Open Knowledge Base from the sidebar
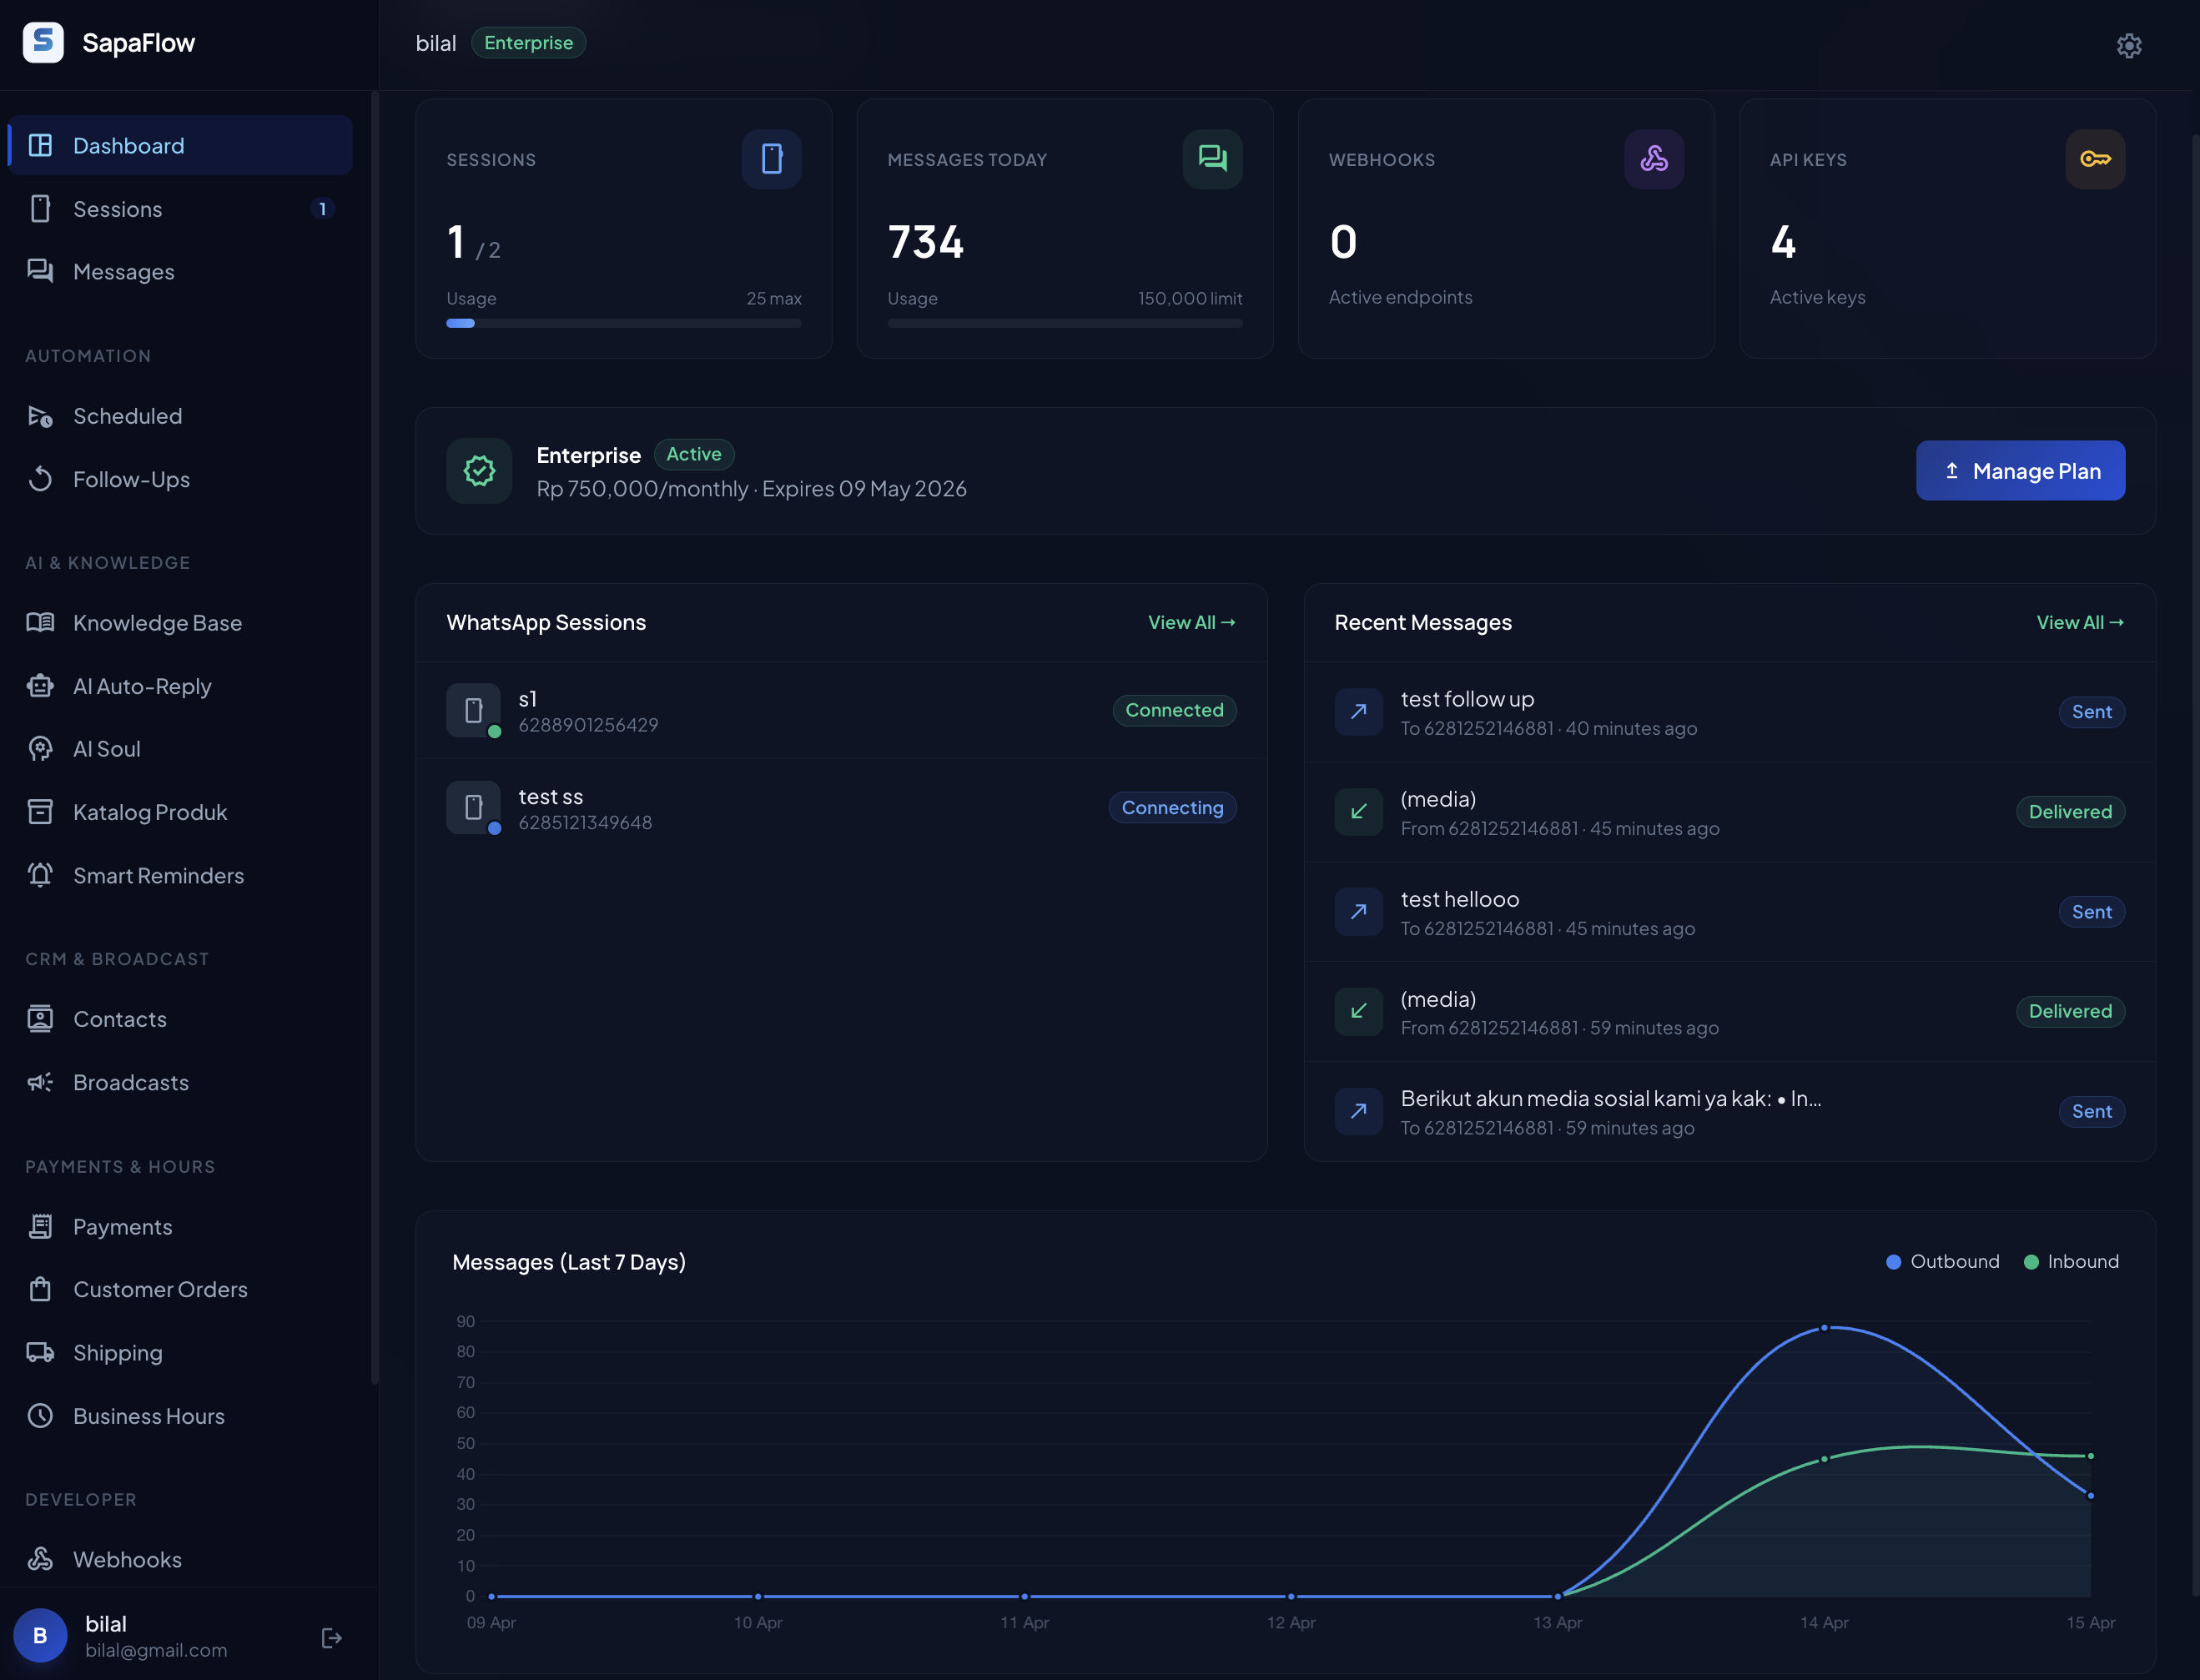This screenshot has width=2200, height=1680. pos(157,623)
